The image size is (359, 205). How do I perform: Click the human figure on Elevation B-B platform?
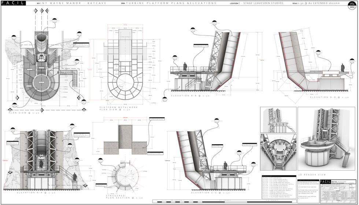185,67
